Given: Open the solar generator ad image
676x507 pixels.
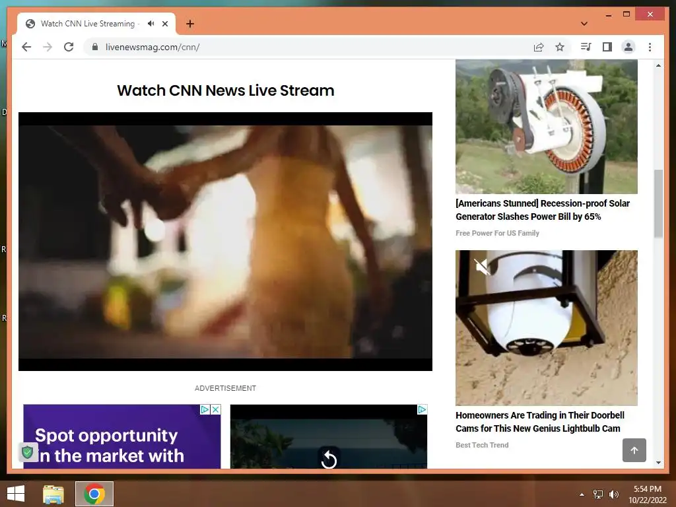Looking at the screenshot, I should [546, 127].
